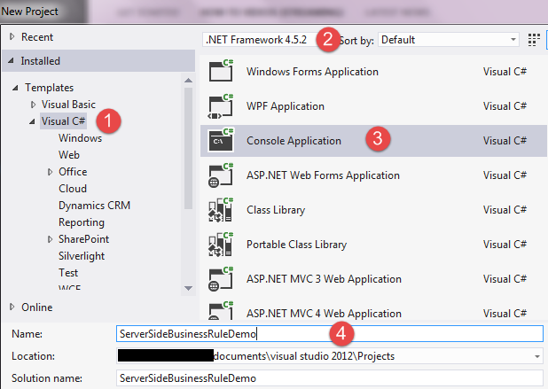The width and height of the screenshot is (548, 389).
Task: Choose the ASP.NET MVC 3 Web Application name
Action: [x=324, y=279]
